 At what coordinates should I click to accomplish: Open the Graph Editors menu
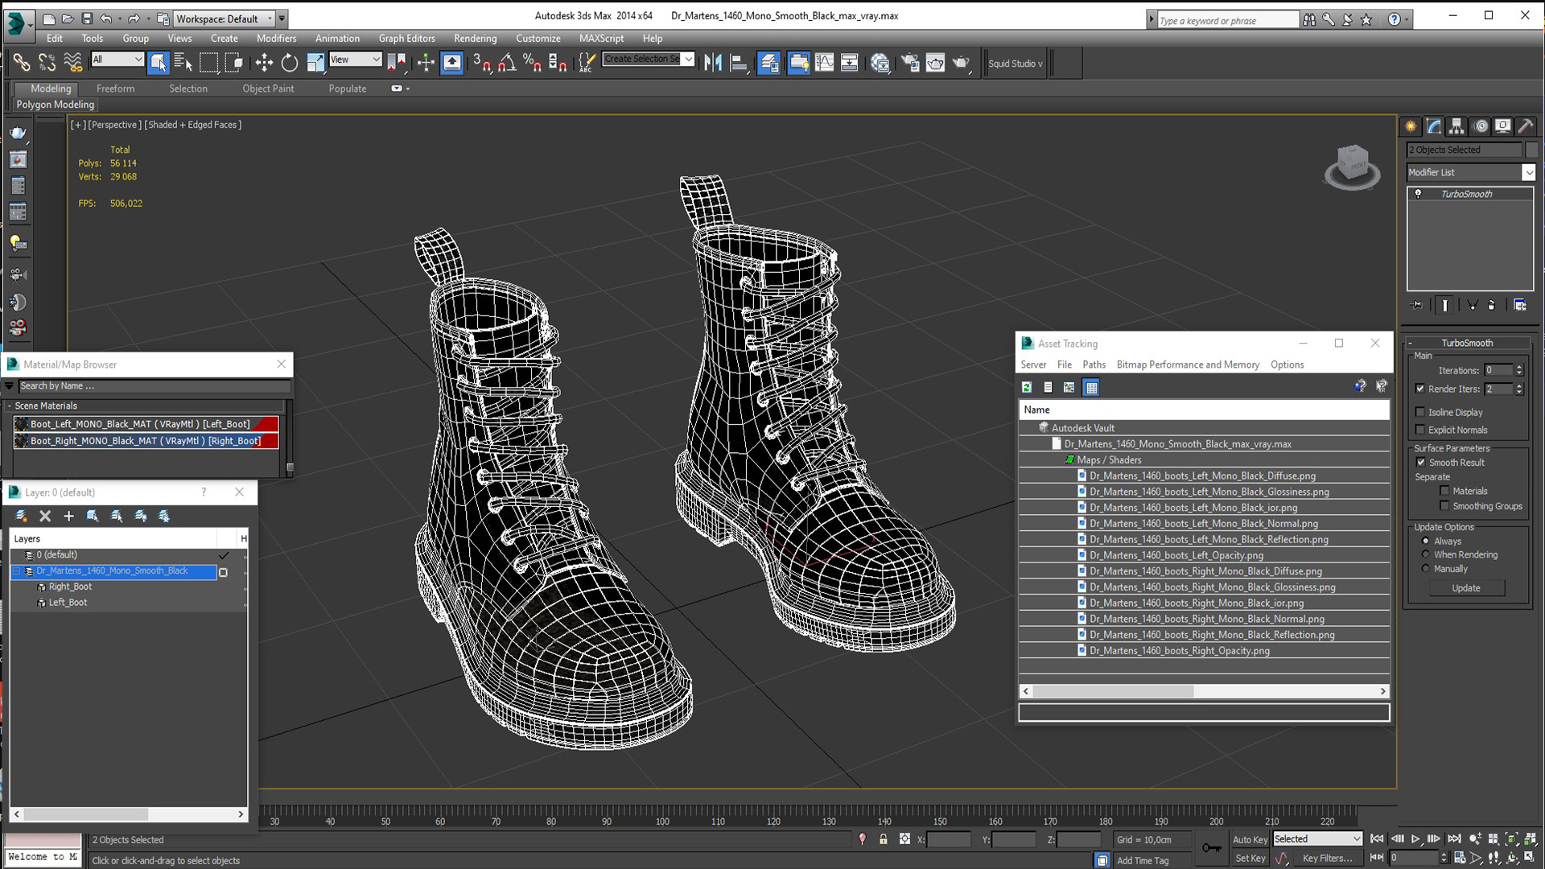click(406, 38)
